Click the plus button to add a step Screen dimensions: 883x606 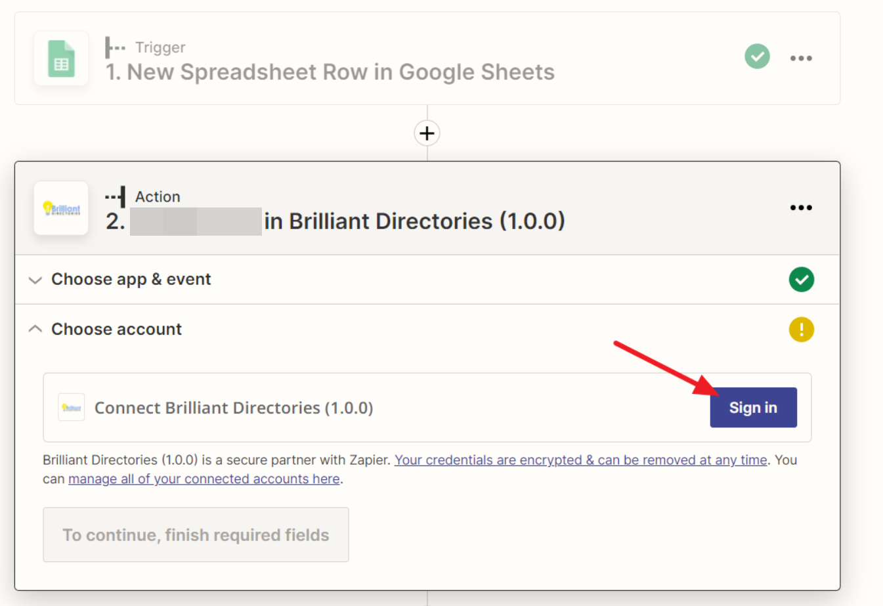427,133
